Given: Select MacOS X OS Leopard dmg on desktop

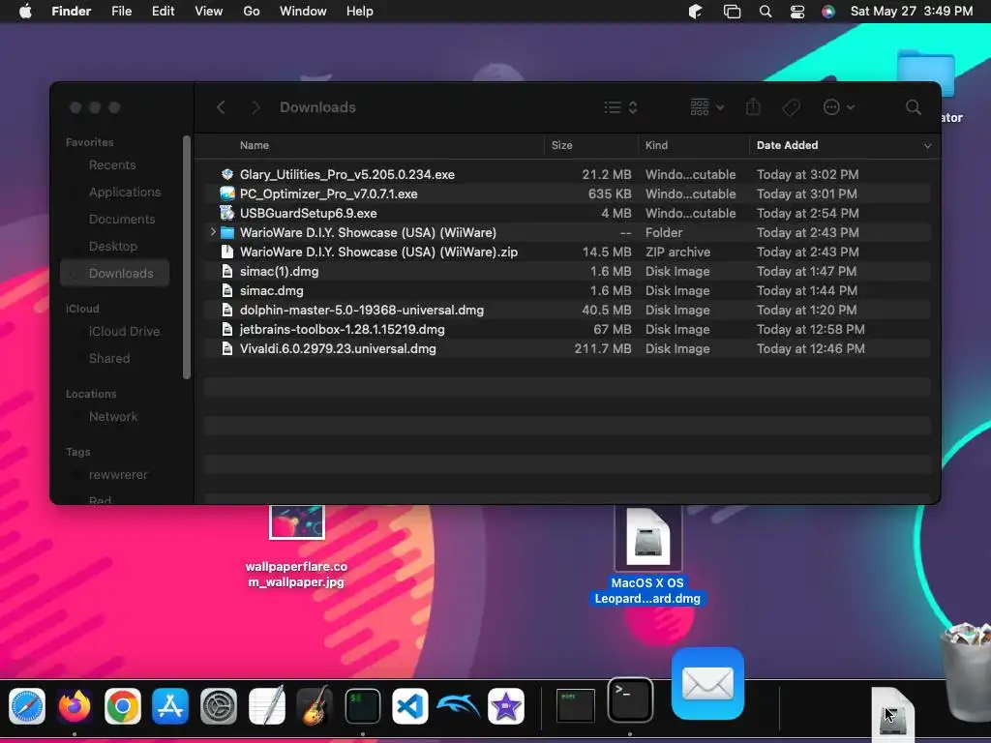Looking at the screenshot, I should pyautogui.click(x=647, y=556).
